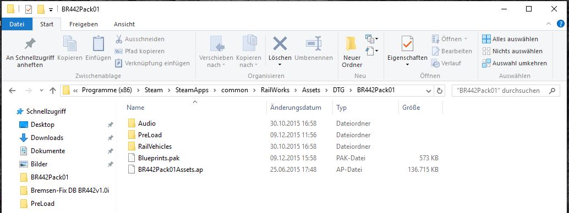The height and width of the screenshot is (213, 569).
Task: Click Alles auswählen
Action: [510, 39]
